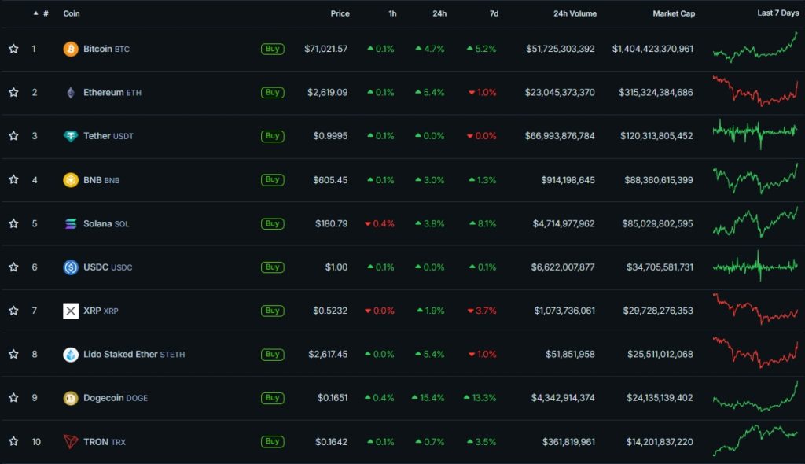
Task: Favorite Ethereum using its star icon
Action: tap(13, 92)
